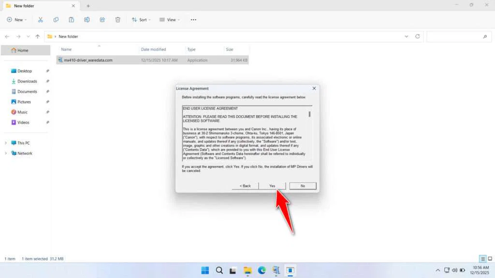Open the New dropdown menu

(17, 20)
